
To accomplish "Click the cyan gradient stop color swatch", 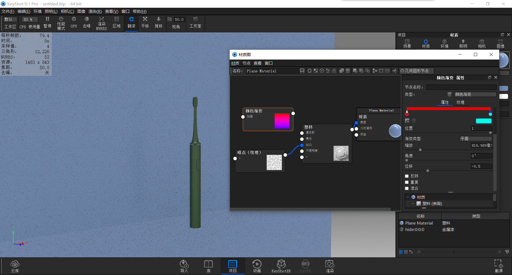I will pyautogui.click(x=484, y=121).
